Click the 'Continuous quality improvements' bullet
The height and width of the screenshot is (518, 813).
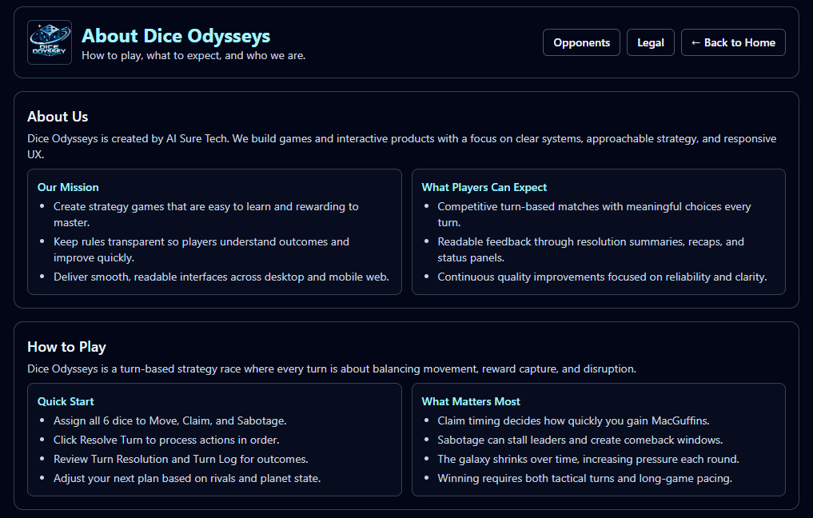point(602,277)
